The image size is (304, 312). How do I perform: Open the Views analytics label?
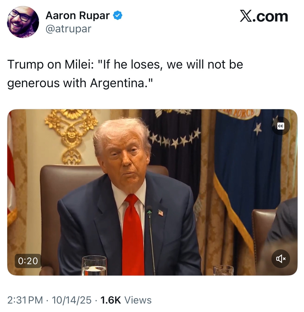point(138,300)
